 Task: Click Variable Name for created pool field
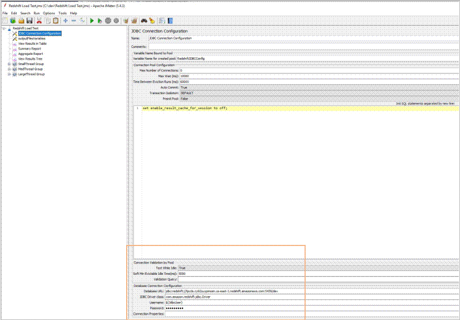[318, 59]
